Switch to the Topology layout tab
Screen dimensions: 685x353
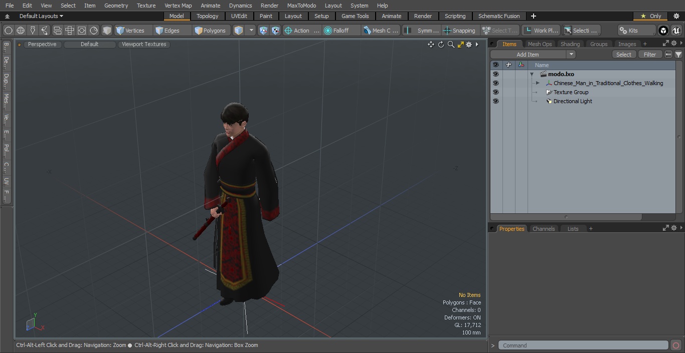(207, 16)
